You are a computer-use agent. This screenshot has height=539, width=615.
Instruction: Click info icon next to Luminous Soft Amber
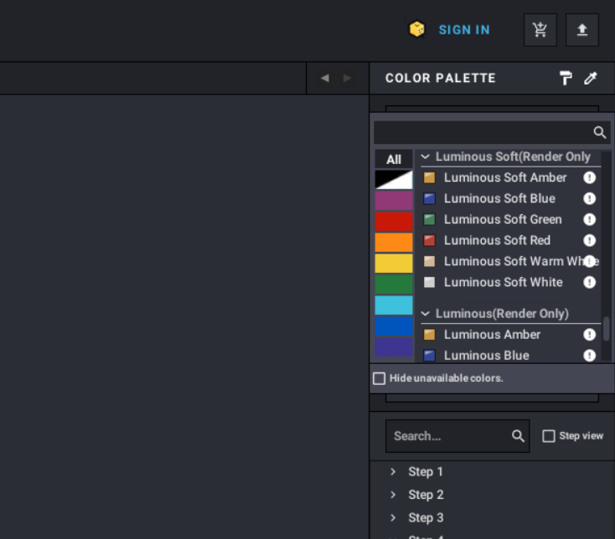pyautogui.click(x=589, y=177)
